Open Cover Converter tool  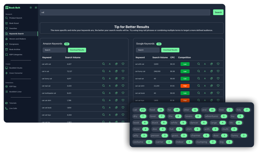tap(16, 73)
